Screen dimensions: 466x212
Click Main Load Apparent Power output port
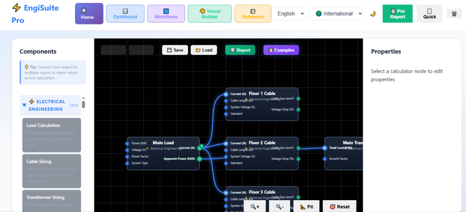pyautogui.click(x=199, y=158)
